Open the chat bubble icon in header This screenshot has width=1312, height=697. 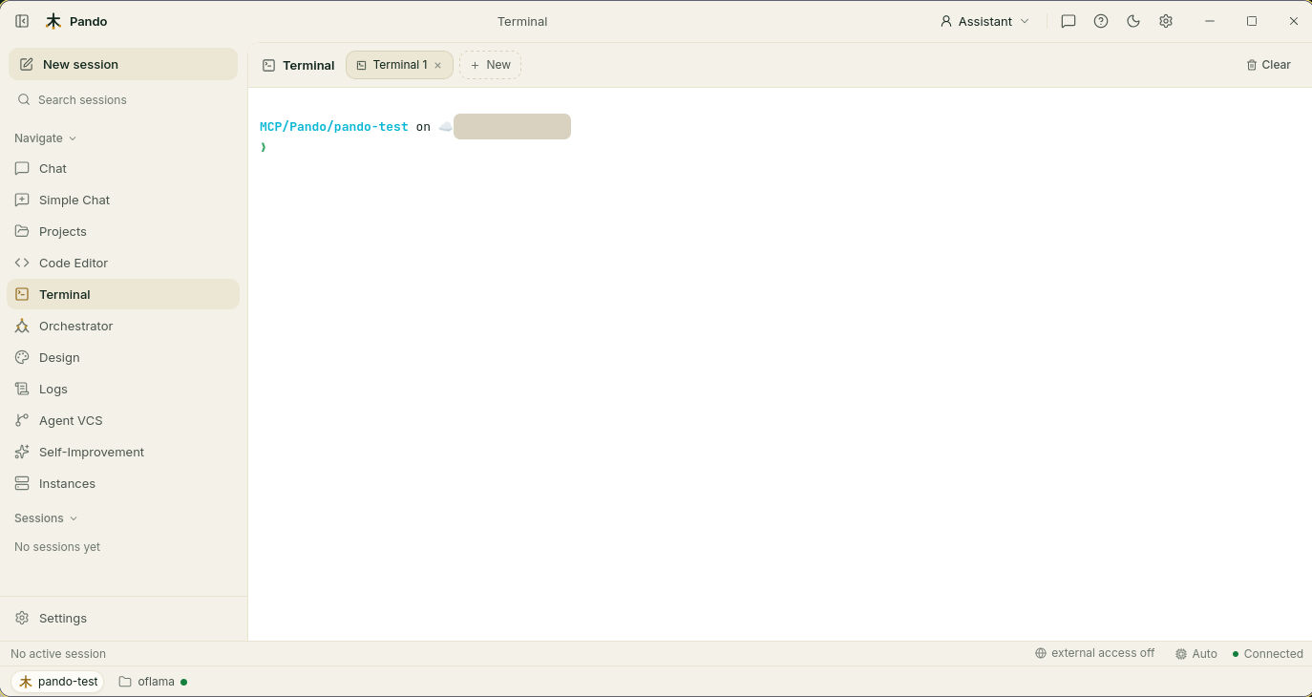click(x=1069, y=21)
